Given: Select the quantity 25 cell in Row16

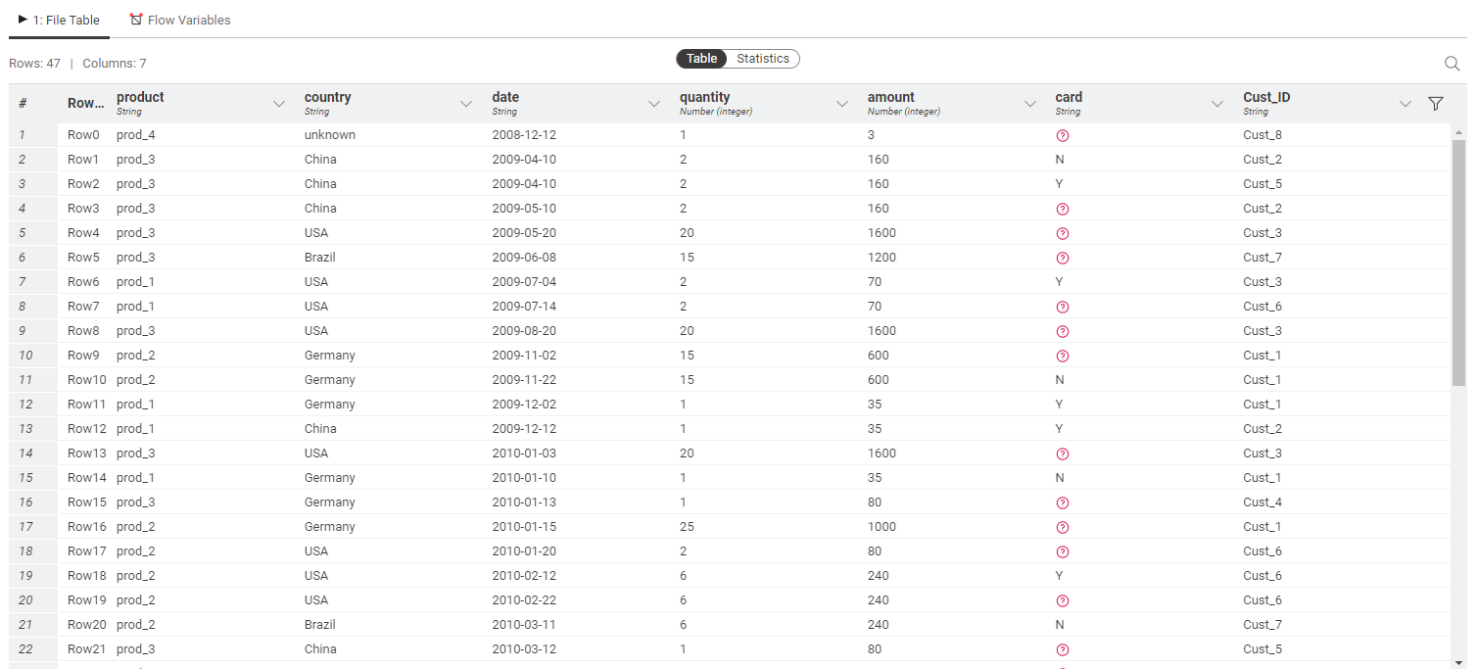Looking at the screenshot, I should tap(687, 527).
